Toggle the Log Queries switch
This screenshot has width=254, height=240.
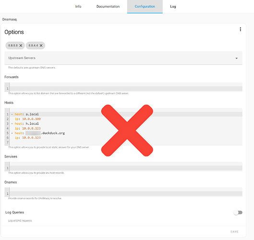tap(238, 213)
